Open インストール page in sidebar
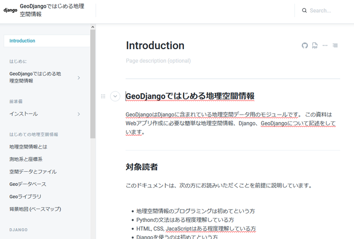This screenshot has width=354, height=239. coord(24,114)
